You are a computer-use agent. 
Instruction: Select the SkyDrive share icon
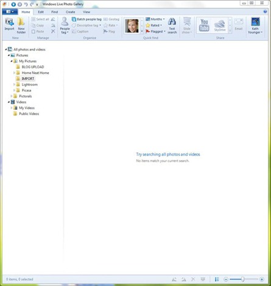click(220, 26)
